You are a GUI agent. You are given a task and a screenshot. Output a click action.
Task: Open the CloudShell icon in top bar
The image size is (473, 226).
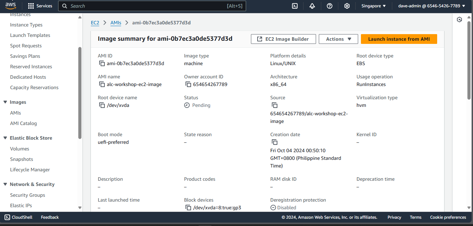pyautogui.click(x=295, y=6)
